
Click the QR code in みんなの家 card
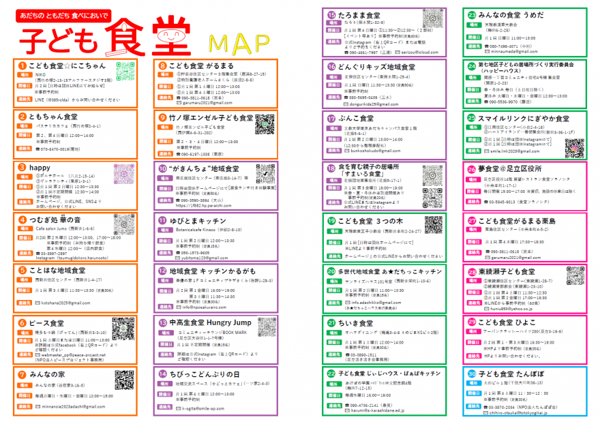tap(124, 380)
